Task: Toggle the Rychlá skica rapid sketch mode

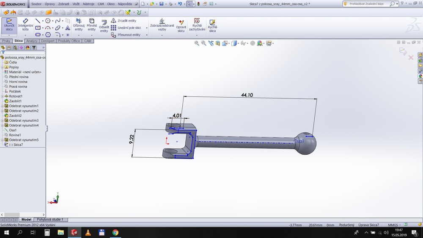Action: (x=212, y=25)
